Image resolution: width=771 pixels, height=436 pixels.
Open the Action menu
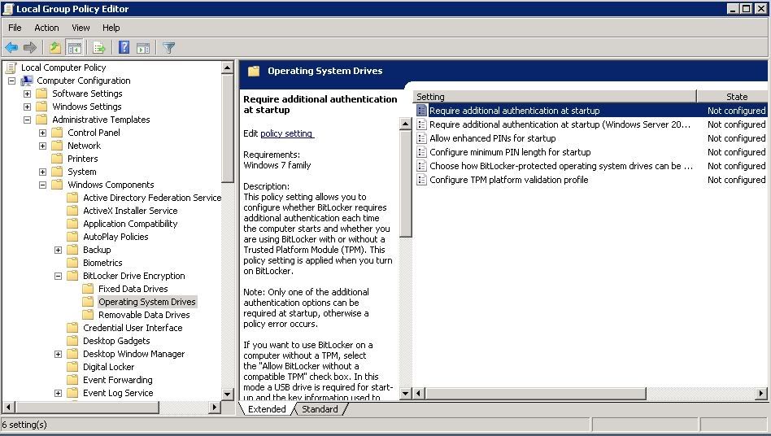pyautogui.click(x=46, y=28)
